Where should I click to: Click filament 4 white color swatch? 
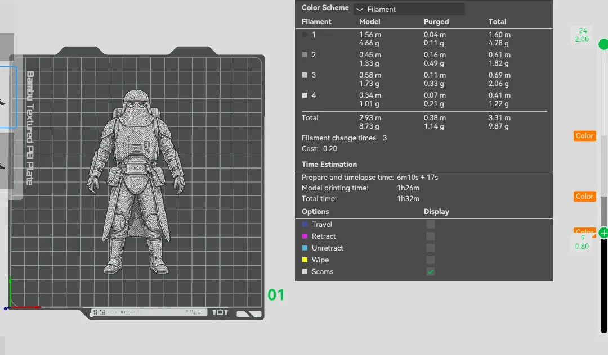pyautogui.click(x=305, y=95)
